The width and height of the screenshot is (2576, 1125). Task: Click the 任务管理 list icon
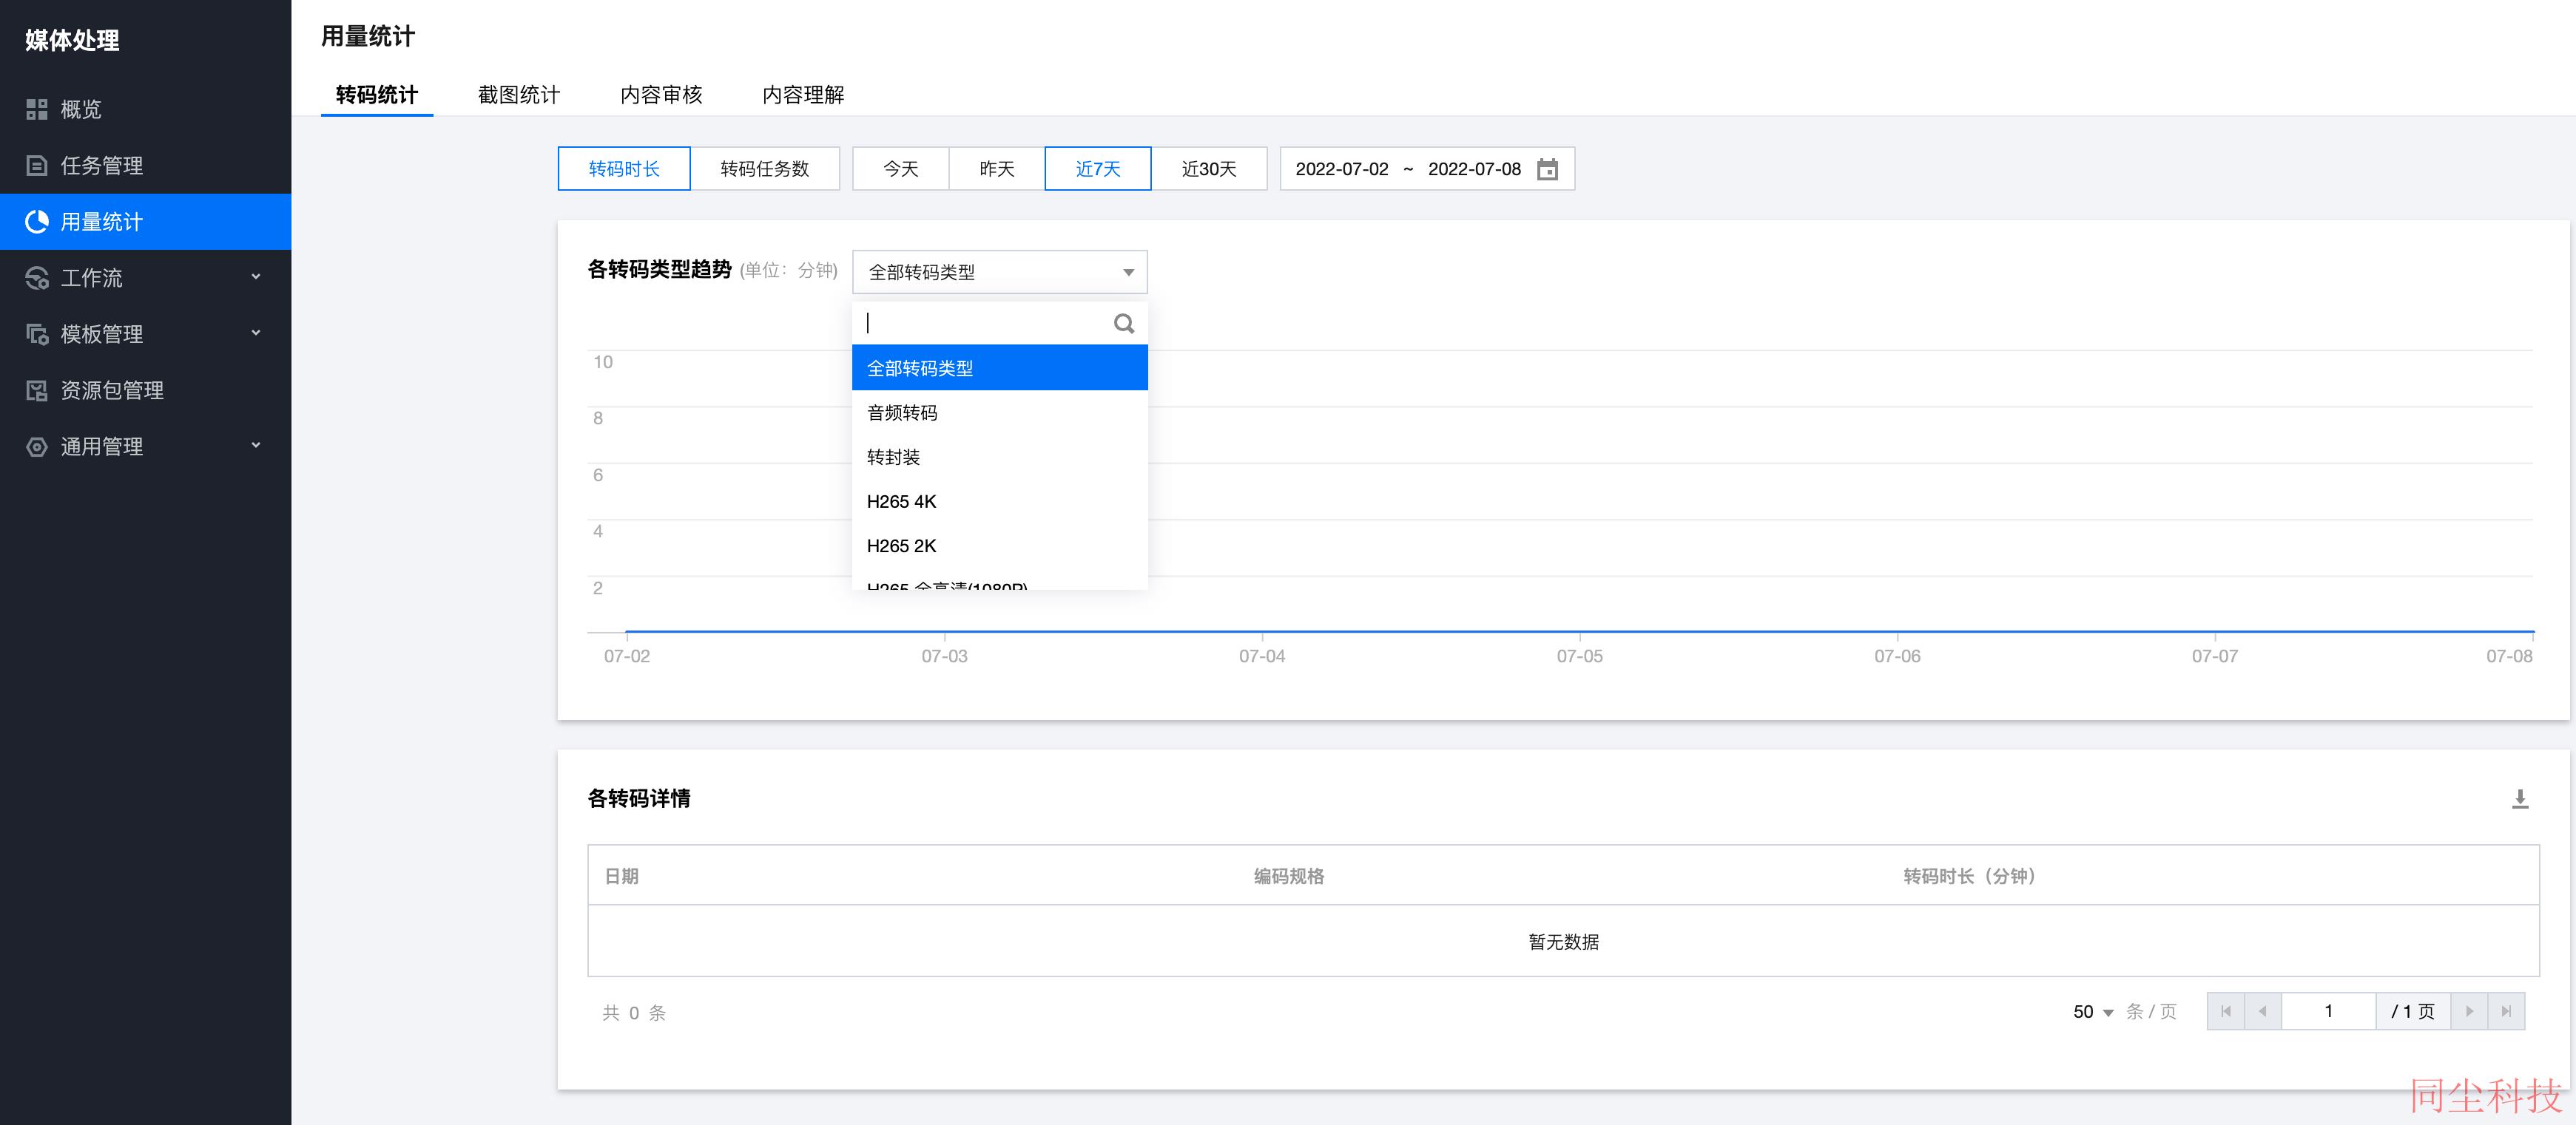[x=37, y=165]
